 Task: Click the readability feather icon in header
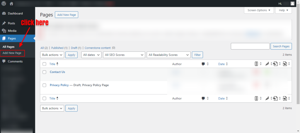pyautogui.click(x=267, y=64)
